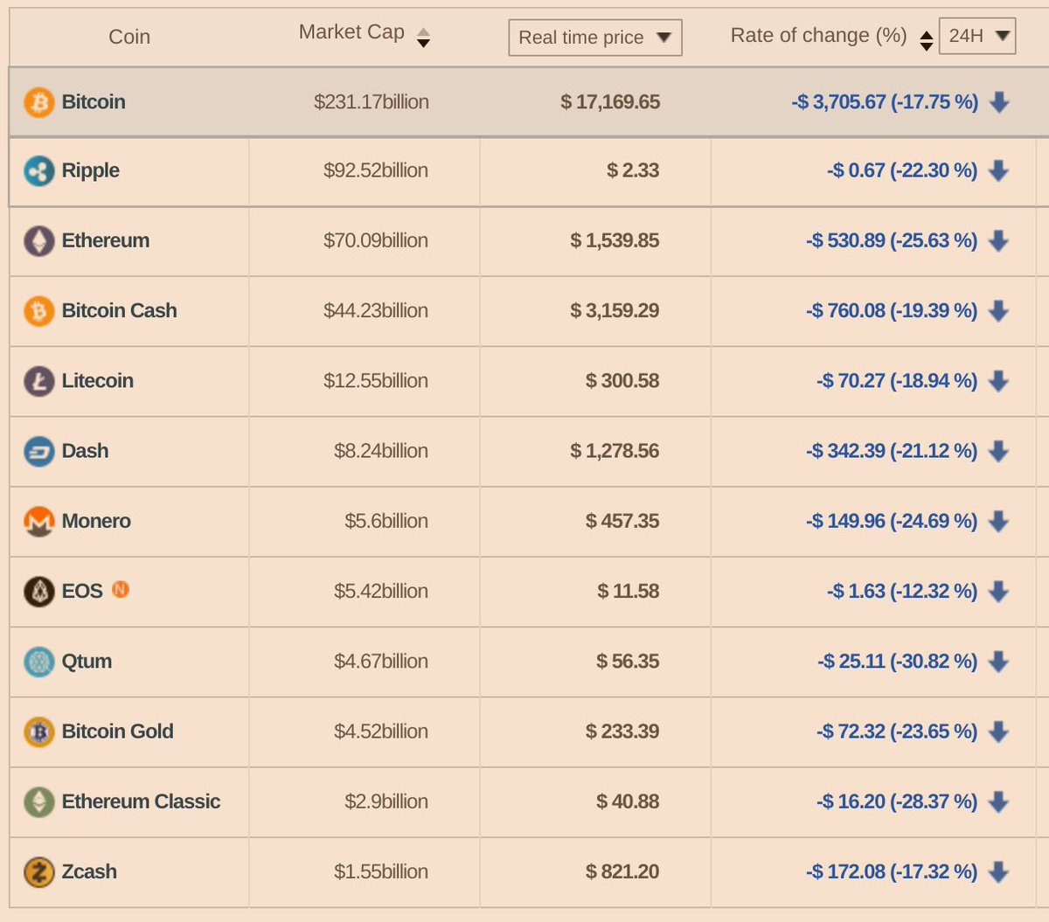This screenshot has height=922, width=1049.
Task: Open the Ethereum Classic name link
Action: (142, 801)
